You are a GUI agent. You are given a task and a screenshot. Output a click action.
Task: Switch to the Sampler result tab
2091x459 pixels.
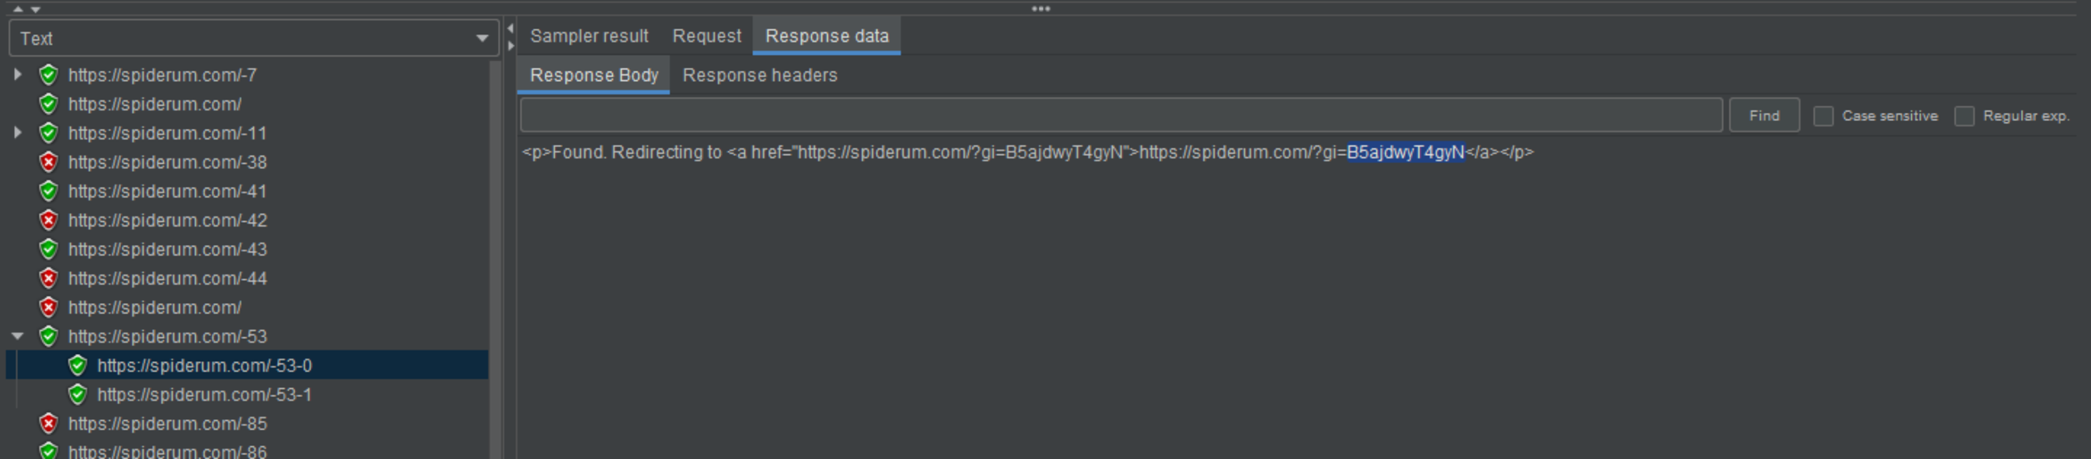pos(589,36)
